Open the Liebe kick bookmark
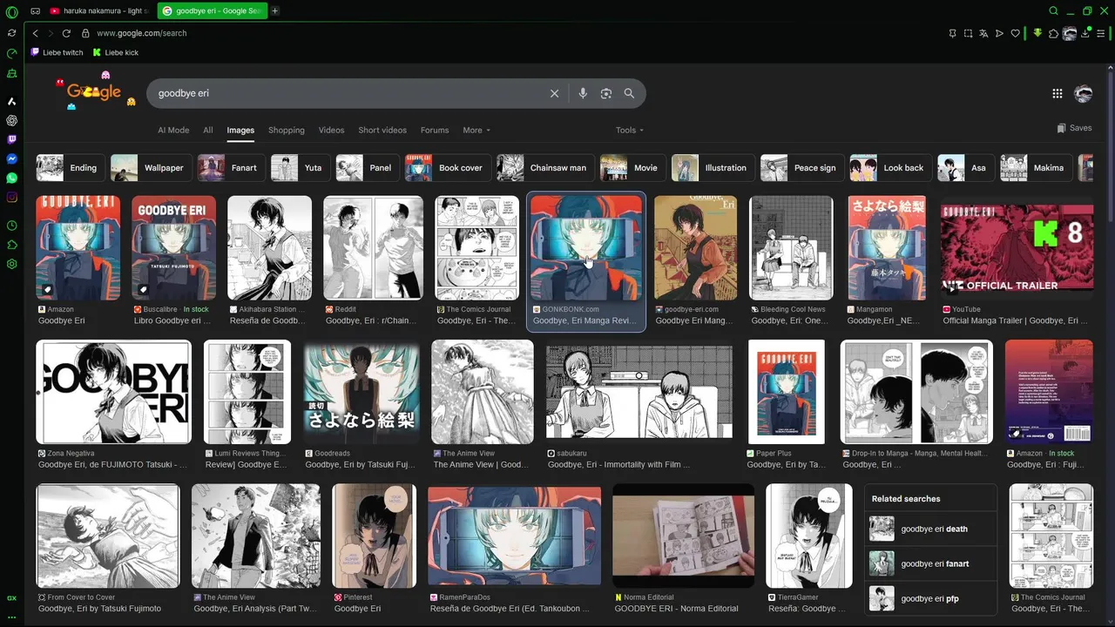 (x=116, y=52)
